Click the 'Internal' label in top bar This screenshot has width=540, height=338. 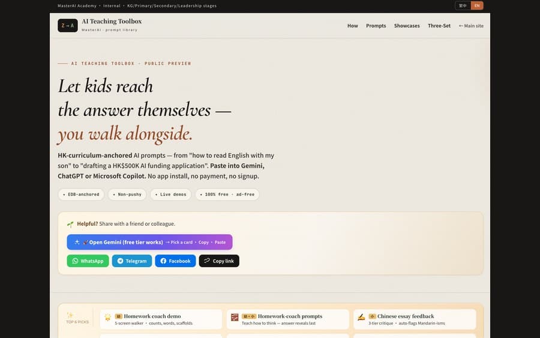click(x=112, y=6)
